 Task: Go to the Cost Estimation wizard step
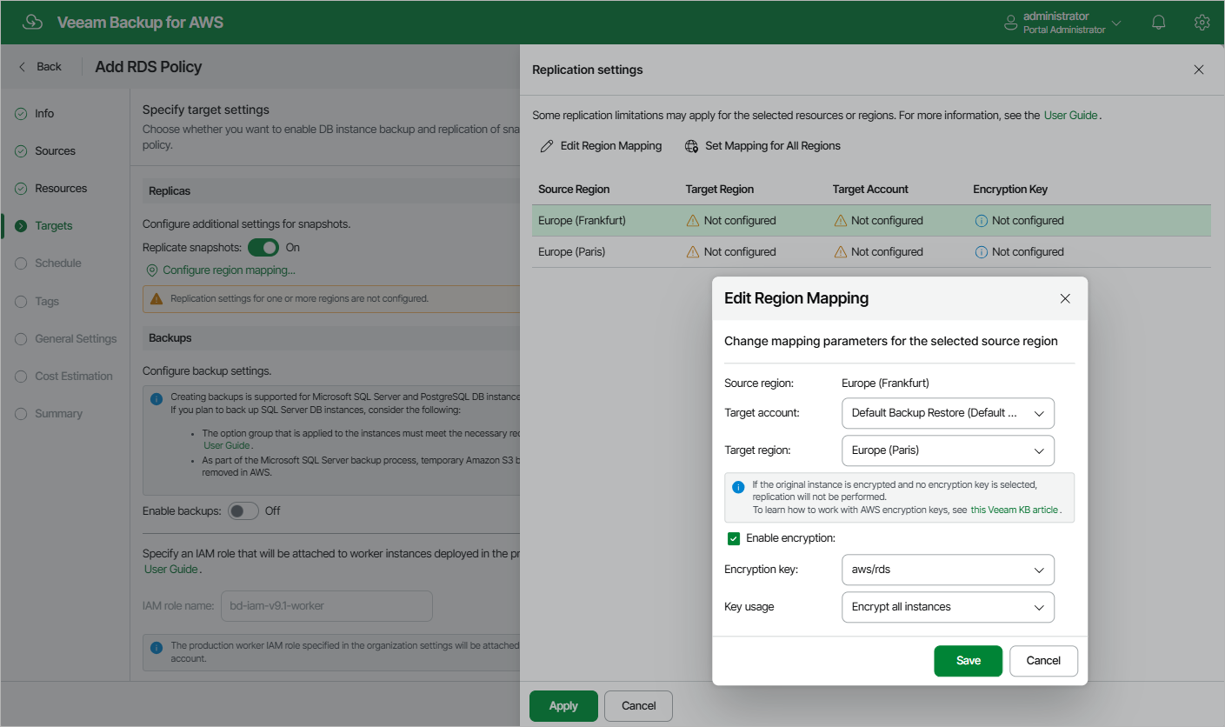74,377
